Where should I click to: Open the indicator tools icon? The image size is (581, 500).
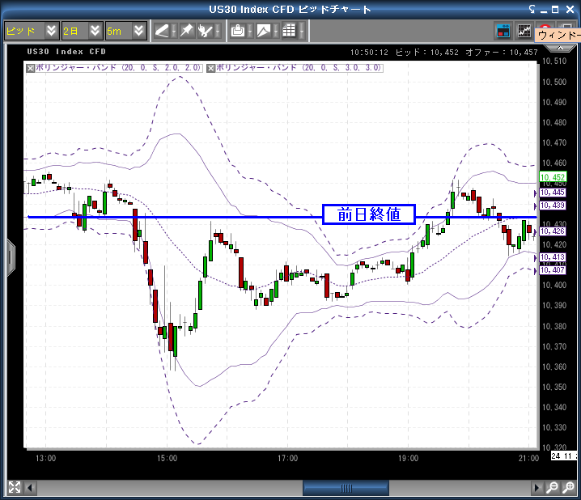207,31
